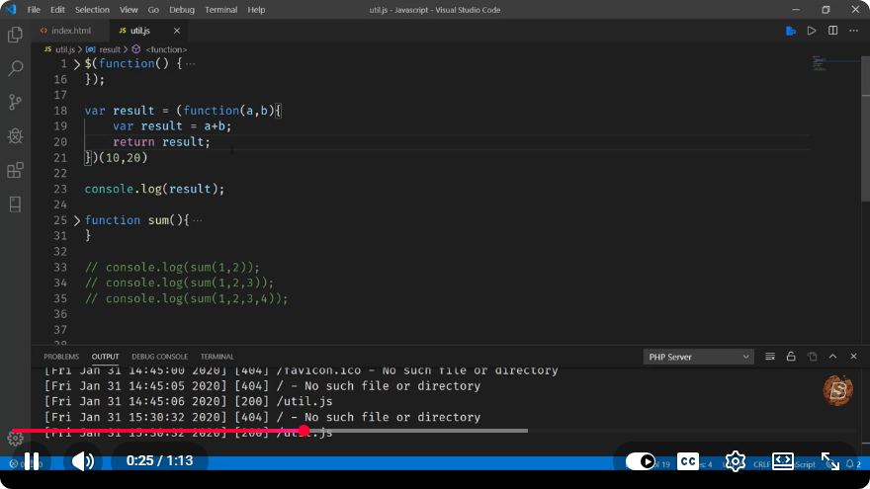Click the editor vertical scrollbar
This screenshot has width=870, height=489.
(865, 128)
